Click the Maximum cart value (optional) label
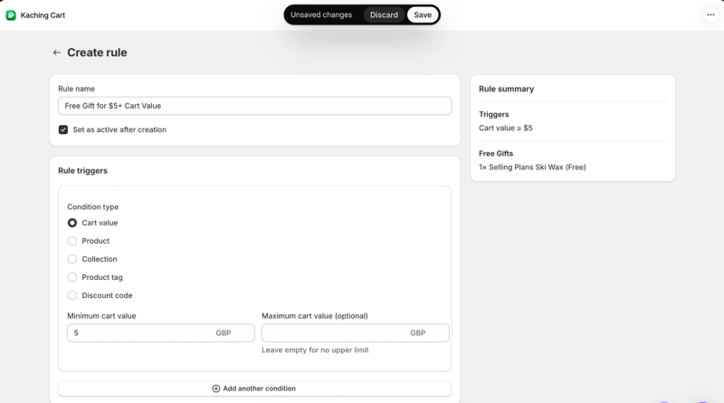This screenshot has height=403, width=724. pos(315,316)
